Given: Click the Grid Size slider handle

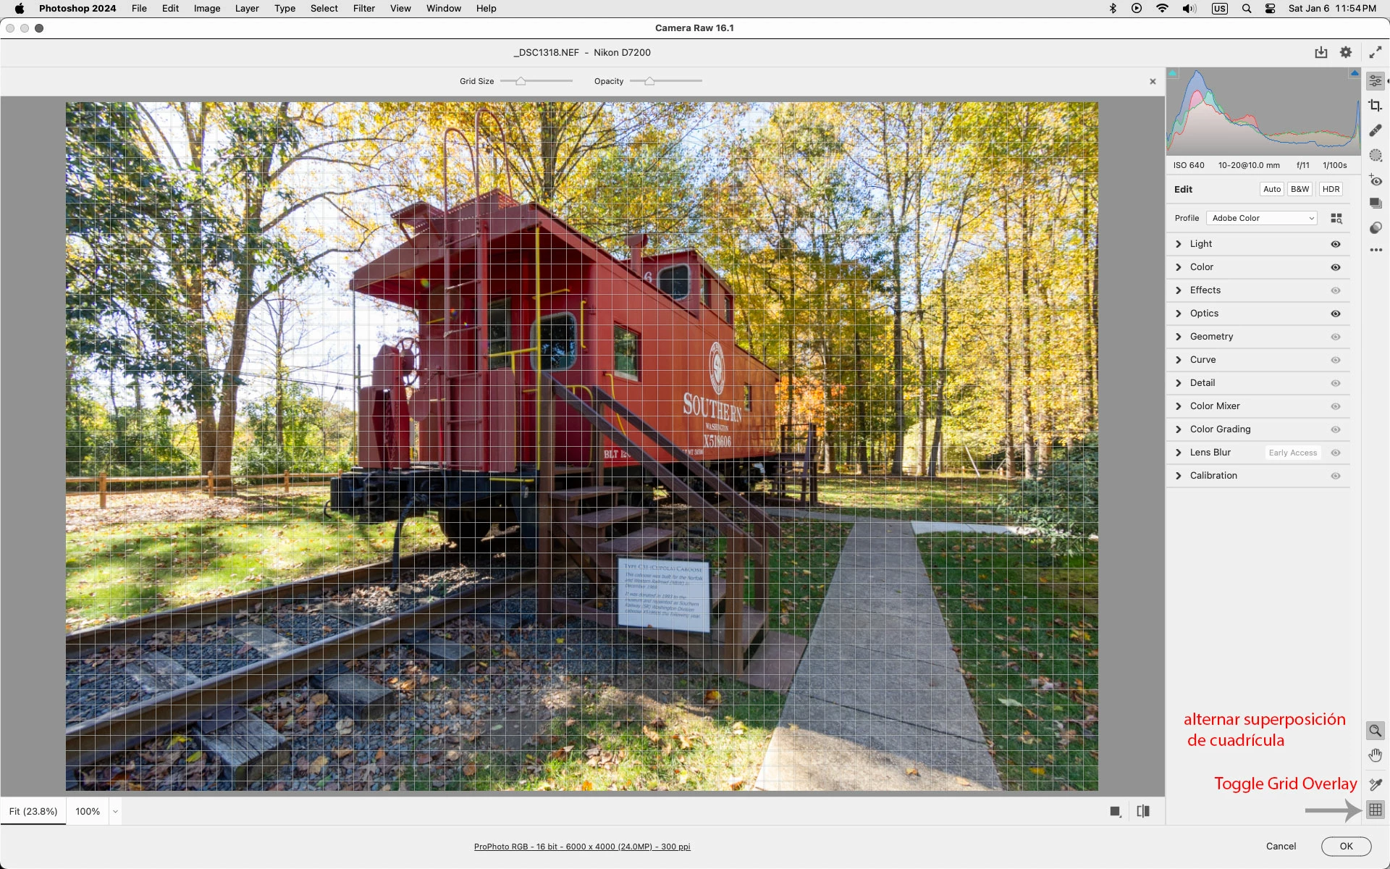Looking at the screenshot, I should [x=521, y=81].
